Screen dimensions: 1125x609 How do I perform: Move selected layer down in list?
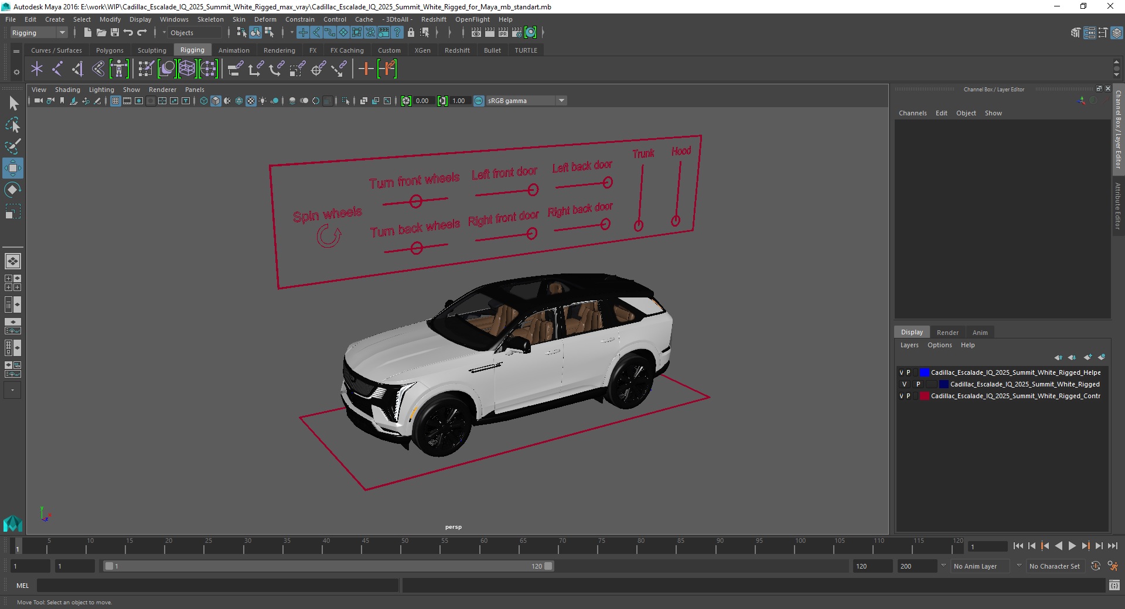pos(1072,357)
